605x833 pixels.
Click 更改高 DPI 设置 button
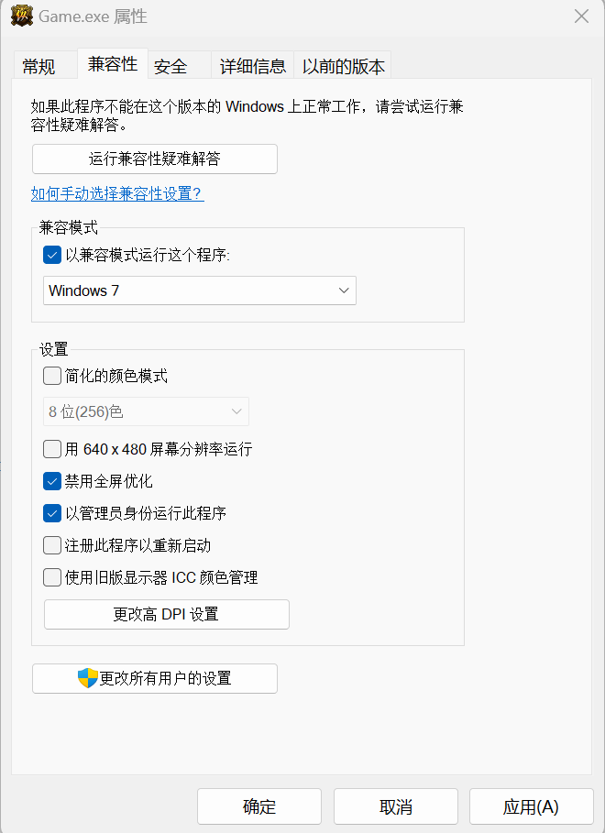point(166,614)
